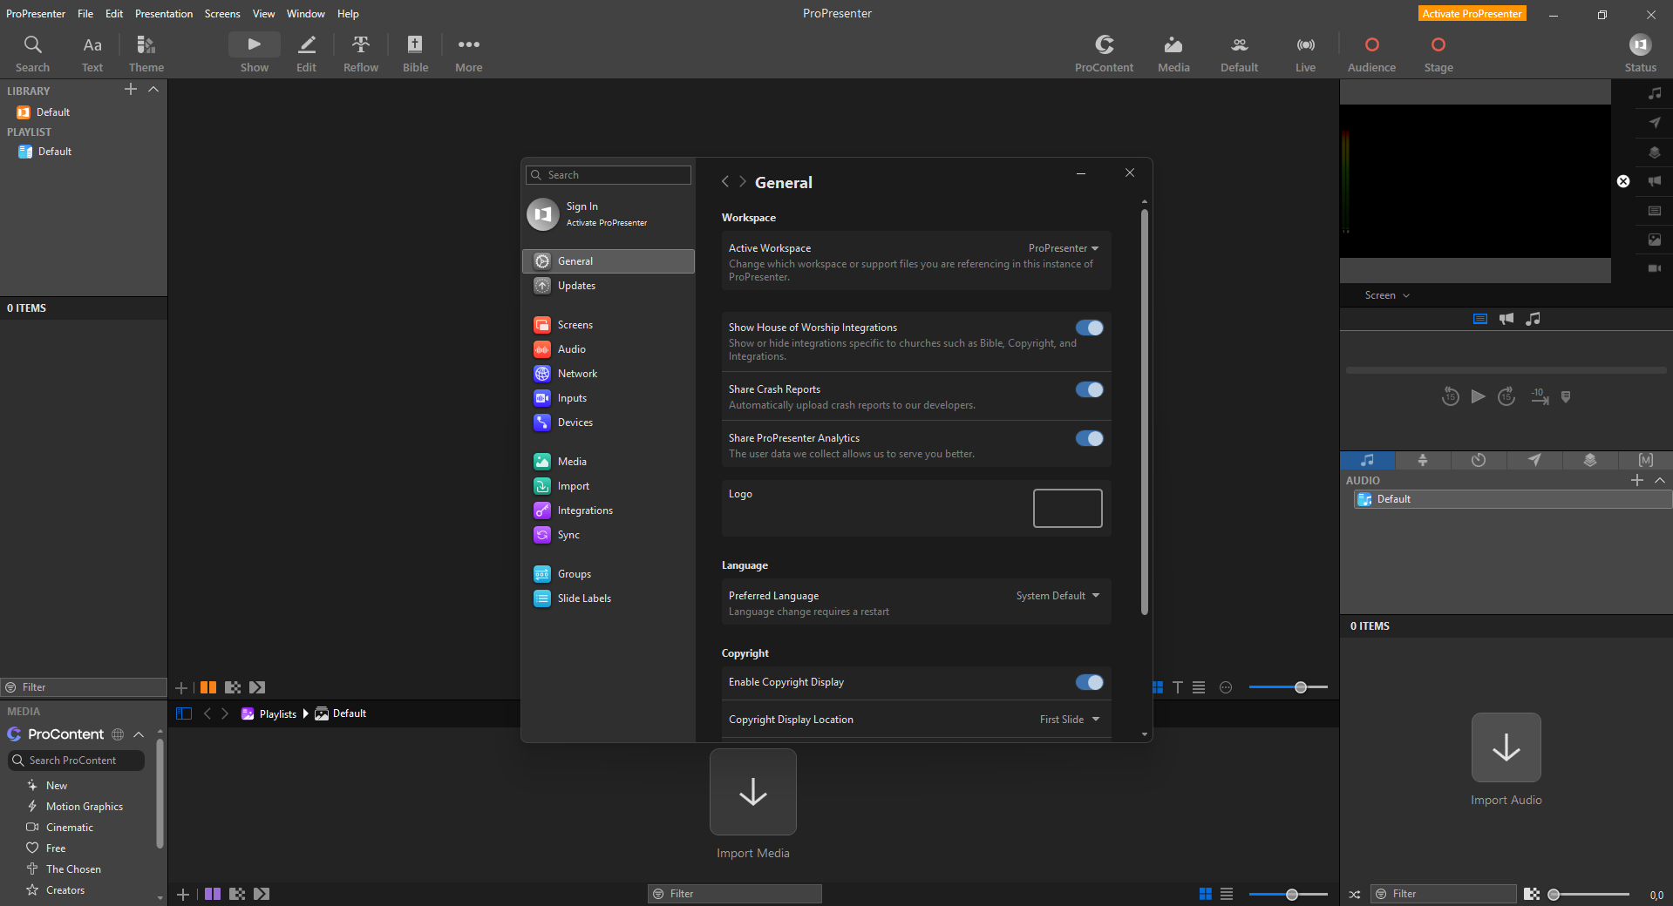
Task: Open the Bible tool
Action: point(415,53)
